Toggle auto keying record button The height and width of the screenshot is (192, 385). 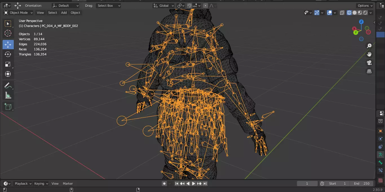coord(164,184)
